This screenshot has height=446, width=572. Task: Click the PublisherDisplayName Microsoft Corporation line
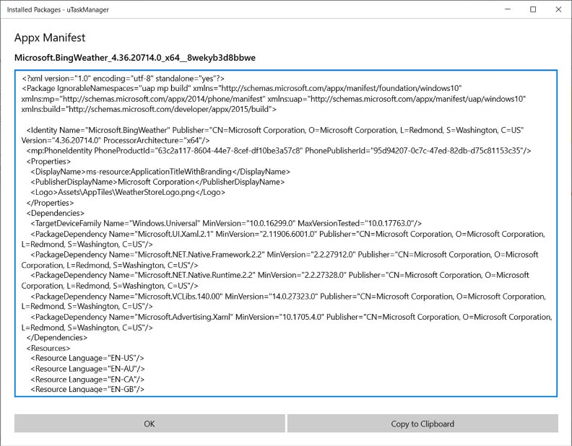coord(157,181)
